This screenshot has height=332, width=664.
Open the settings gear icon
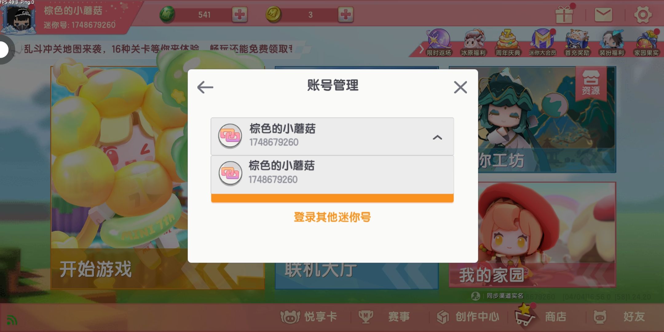[643, 15]
